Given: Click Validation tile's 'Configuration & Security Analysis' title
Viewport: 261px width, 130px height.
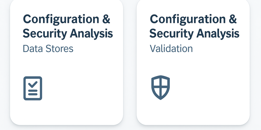Looking at the screenshot, I should 194,26.
